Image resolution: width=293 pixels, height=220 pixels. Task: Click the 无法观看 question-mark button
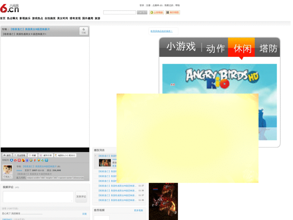click(x=20, y=155)
